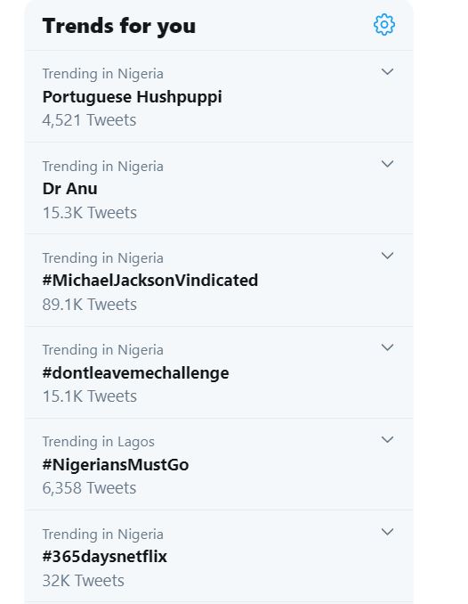This screenshot has width=468, height=604.
Task: Click the Trends for you heading
Action: pos(119,26)
